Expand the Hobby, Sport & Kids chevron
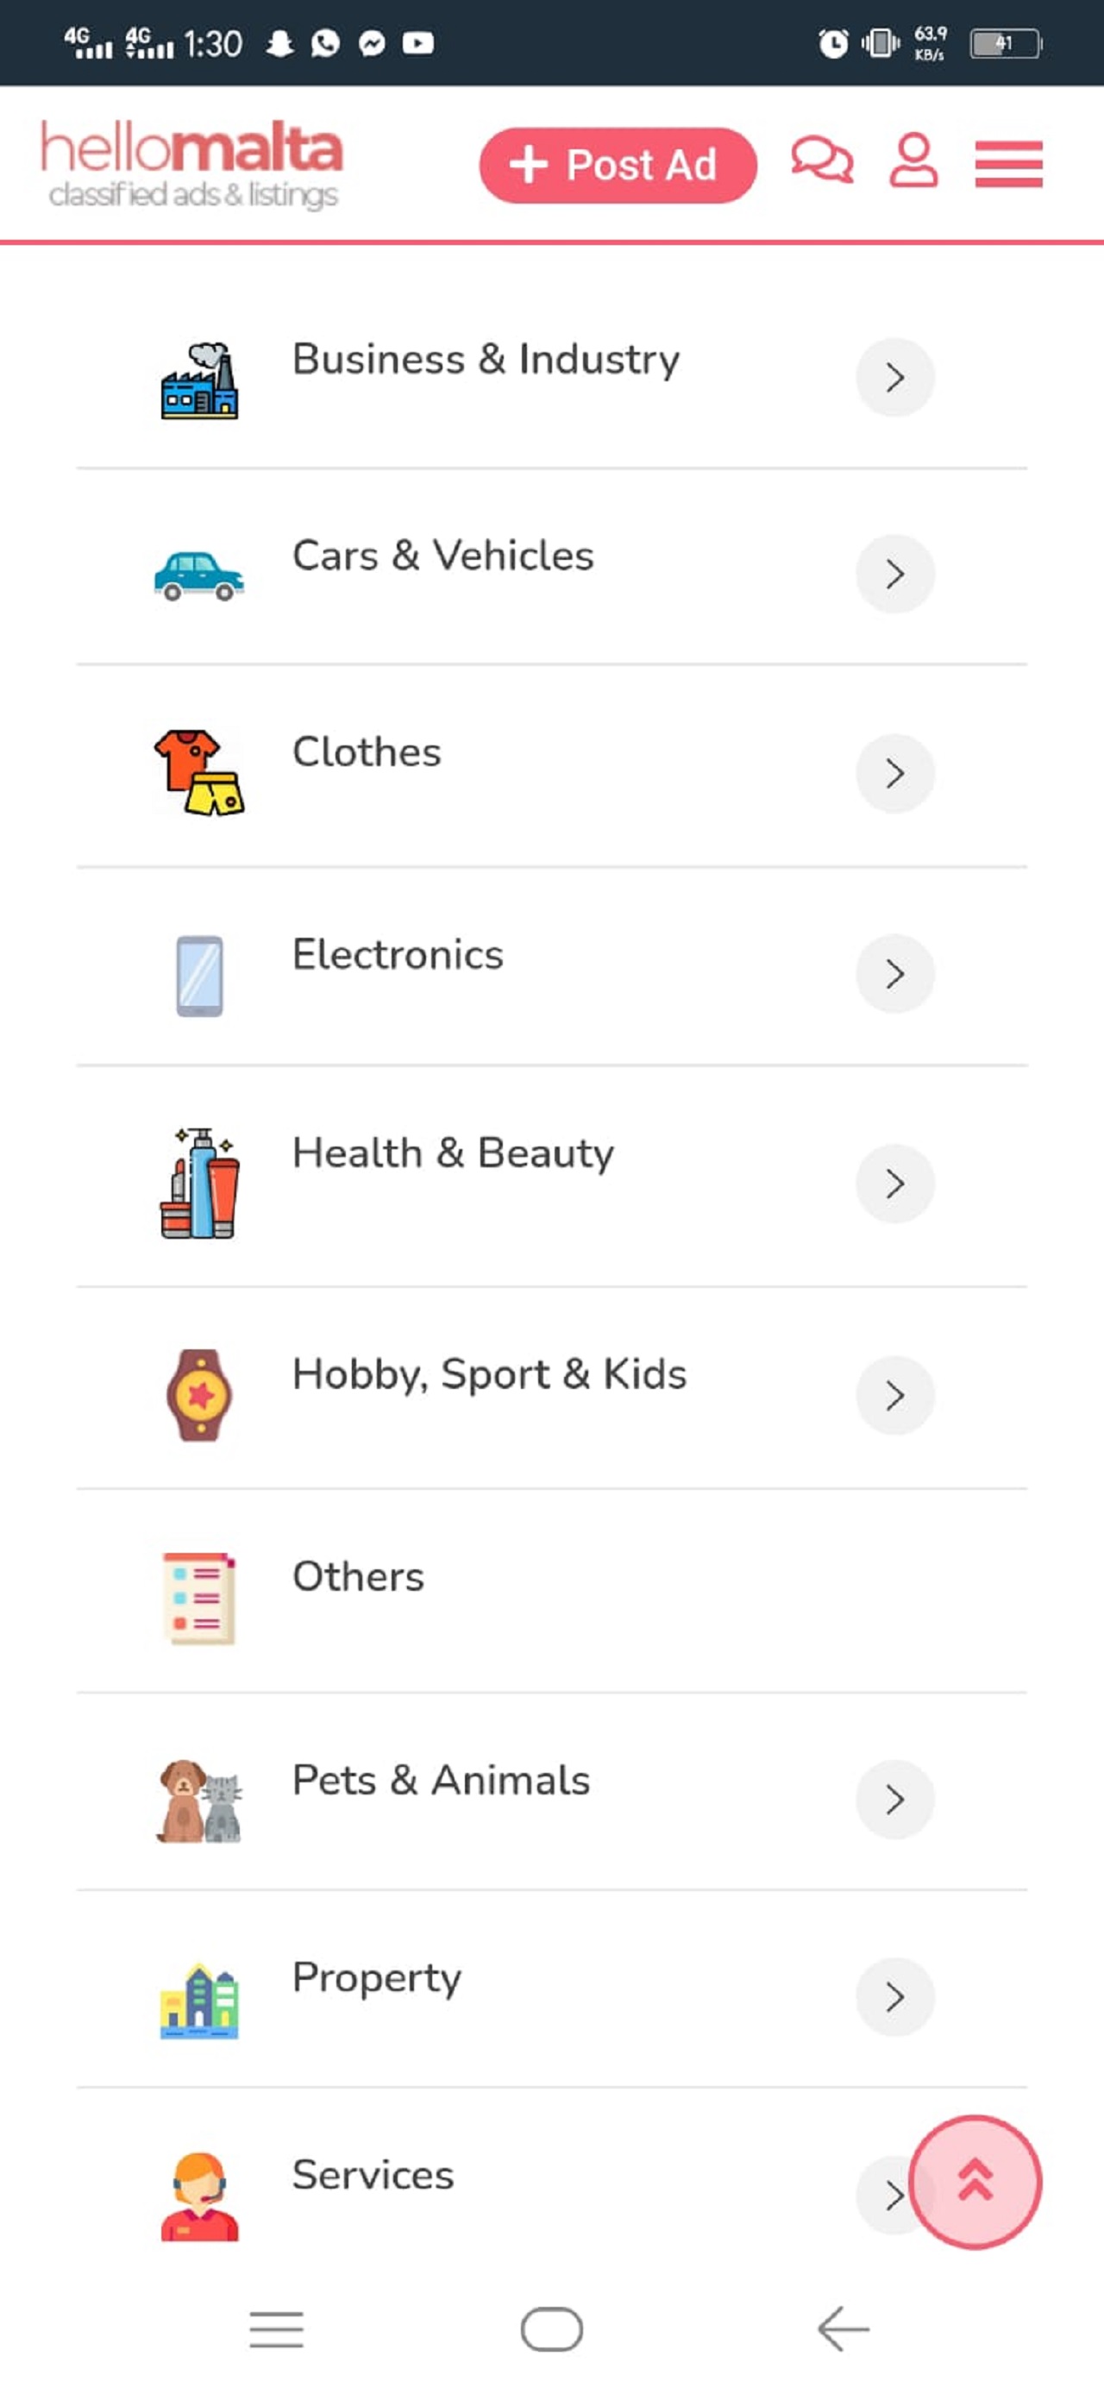 894,1395
